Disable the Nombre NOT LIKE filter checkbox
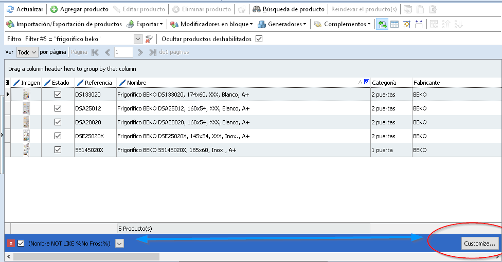This screenshot has width=502, height=262. (21, 243)
